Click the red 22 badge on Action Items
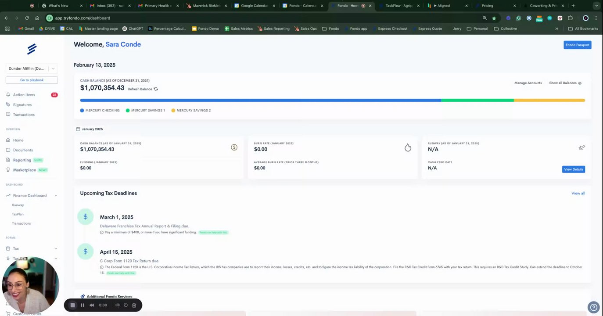This screenshot has width=603, height=316. click(x=54, y=95)
